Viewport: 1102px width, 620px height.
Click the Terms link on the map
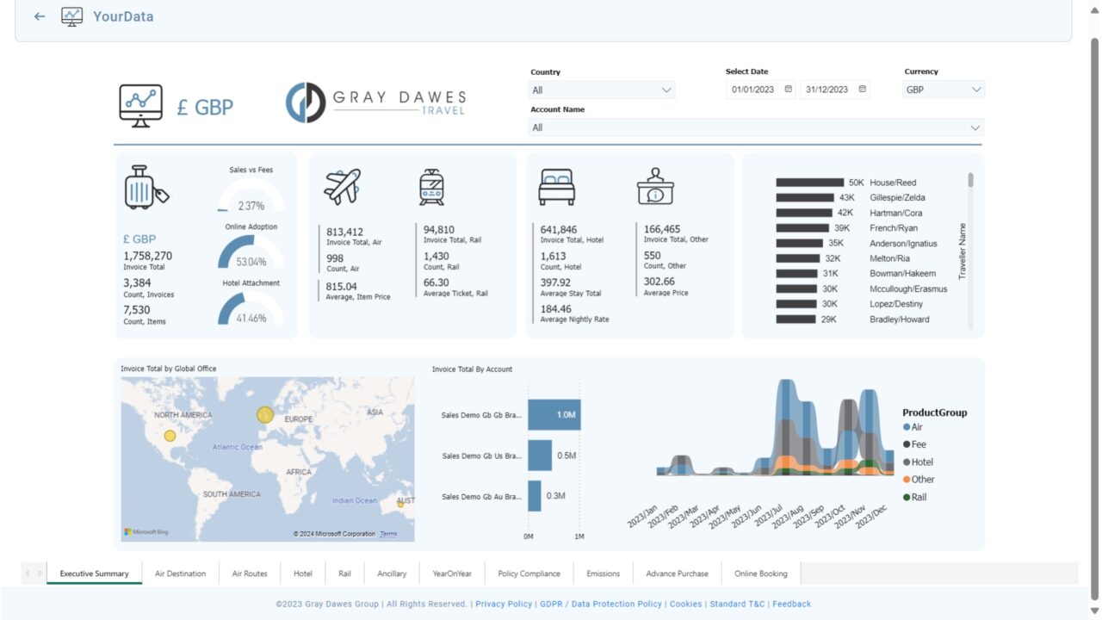387,534
